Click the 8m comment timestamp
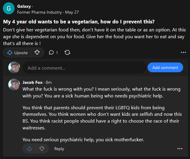Viewport: 190px width, 159px height. [x=49, y=82]
